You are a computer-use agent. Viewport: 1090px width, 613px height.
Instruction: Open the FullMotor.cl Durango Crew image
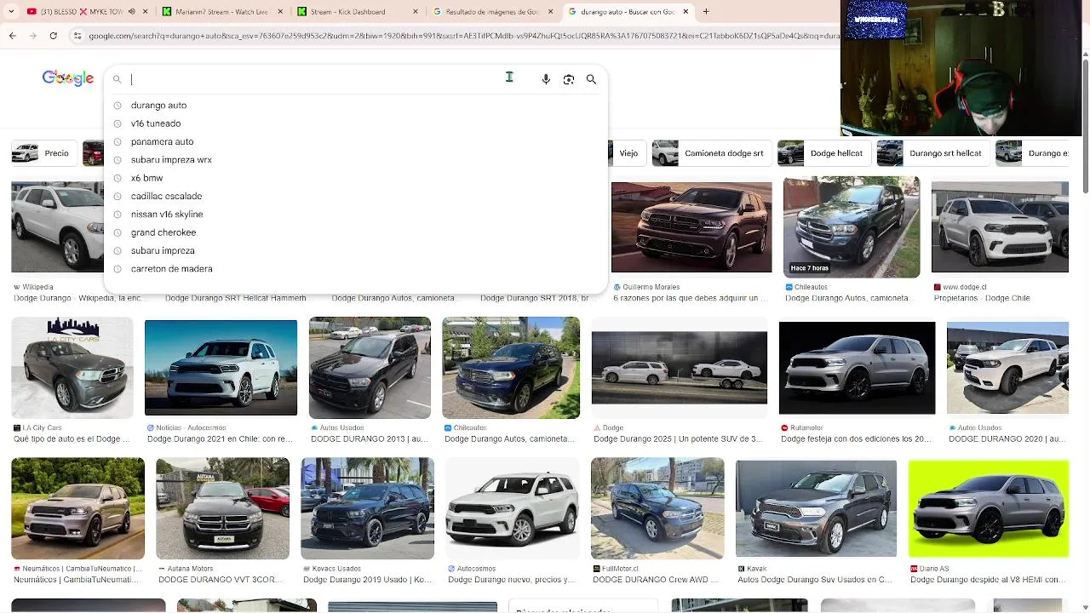(x=657, y=508)
